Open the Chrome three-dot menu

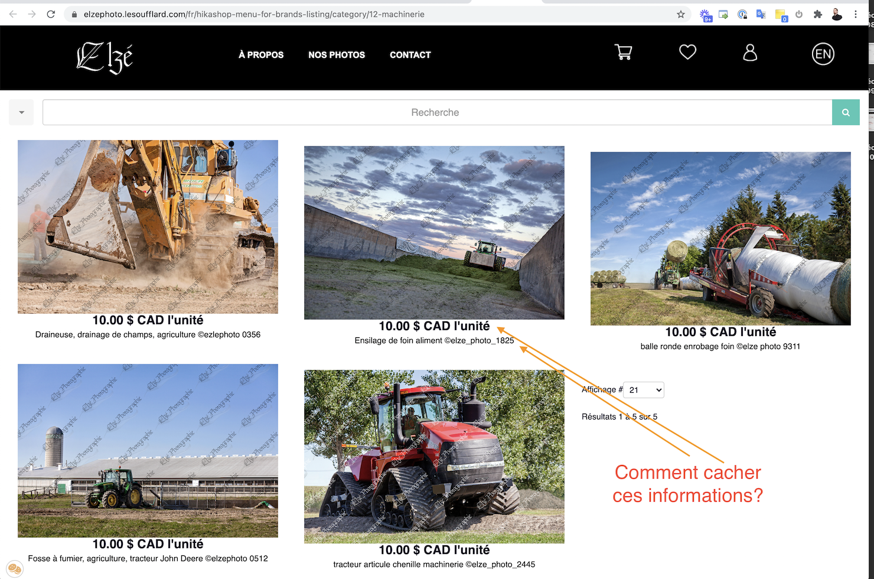tap(856, 14)
